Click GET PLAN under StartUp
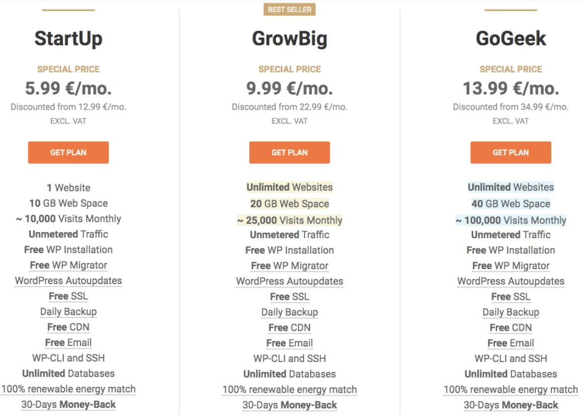 (68, 153)
